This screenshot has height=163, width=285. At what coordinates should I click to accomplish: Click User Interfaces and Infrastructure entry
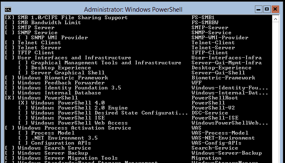(74, 58)
